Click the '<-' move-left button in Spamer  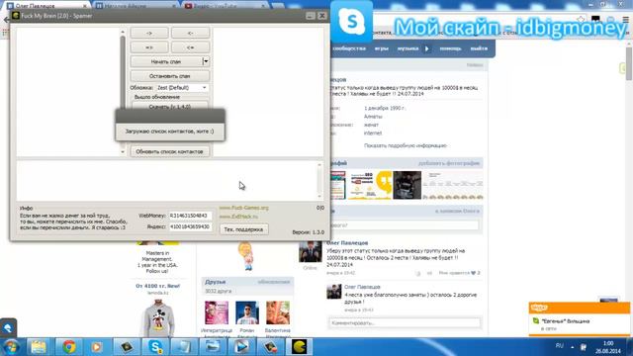tap(191, 33)
